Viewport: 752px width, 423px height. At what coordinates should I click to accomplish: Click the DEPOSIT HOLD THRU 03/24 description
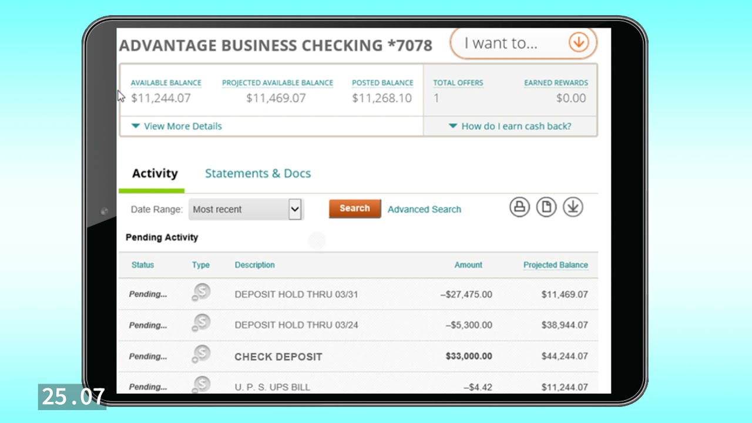[296, 325]
